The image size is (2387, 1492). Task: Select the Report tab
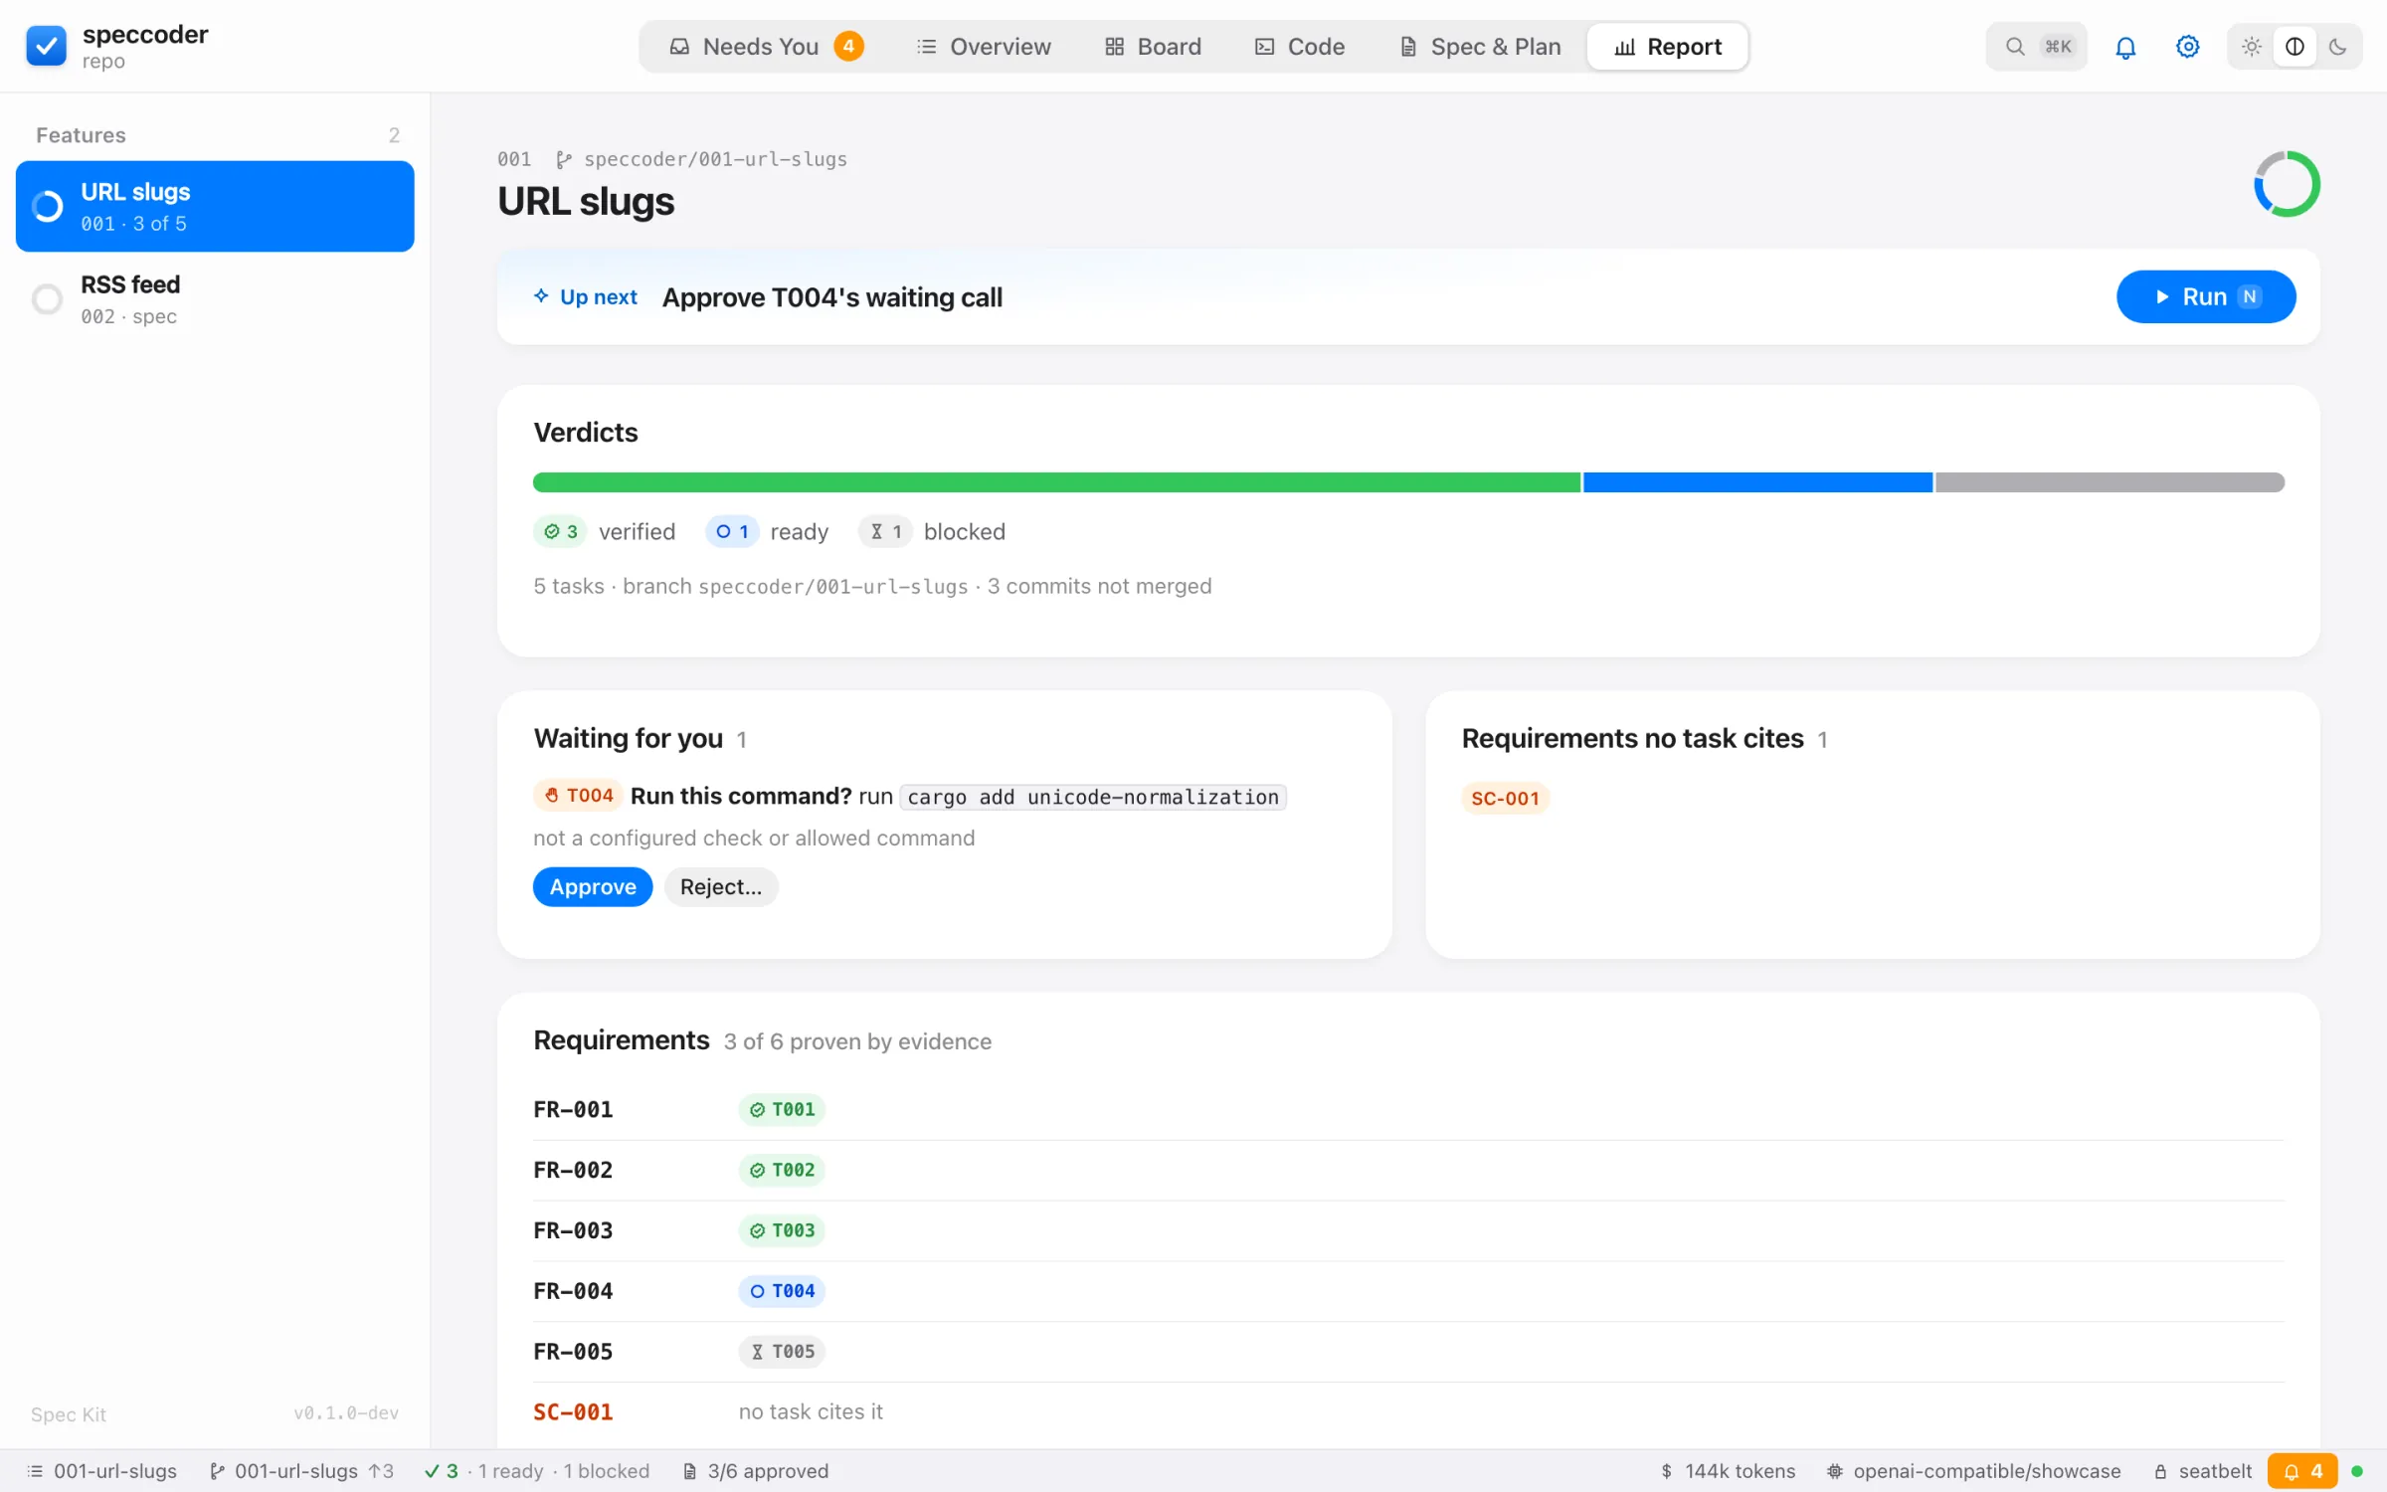[1668, 47]
